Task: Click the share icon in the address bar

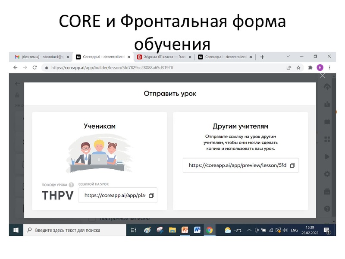Action: pos(289,68)
